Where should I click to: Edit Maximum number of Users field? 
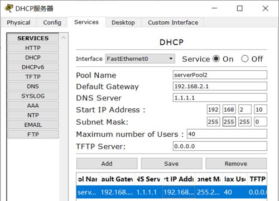[x=227, y=134]
